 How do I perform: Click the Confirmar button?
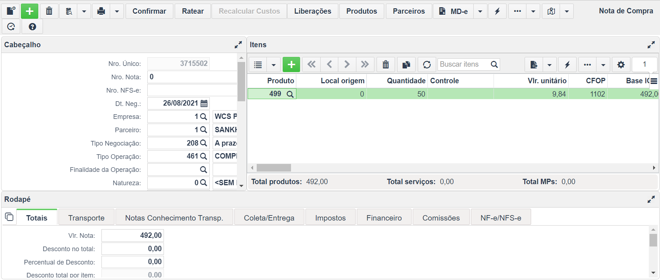[x=149, y=11]
